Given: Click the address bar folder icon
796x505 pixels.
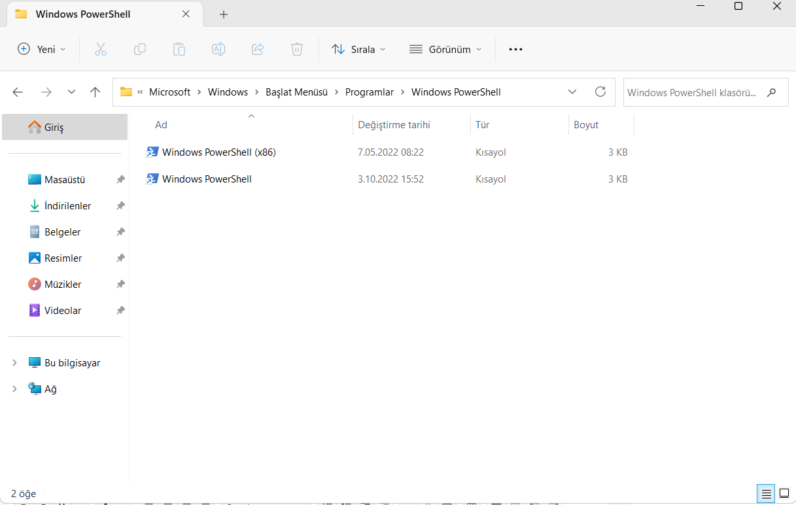Looking at the screenshot, I should [x=126, y=92].
